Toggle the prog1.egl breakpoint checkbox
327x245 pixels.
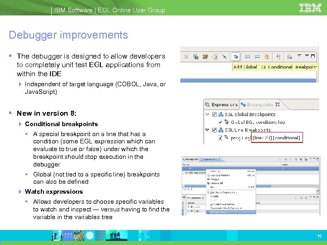point(220,138)
